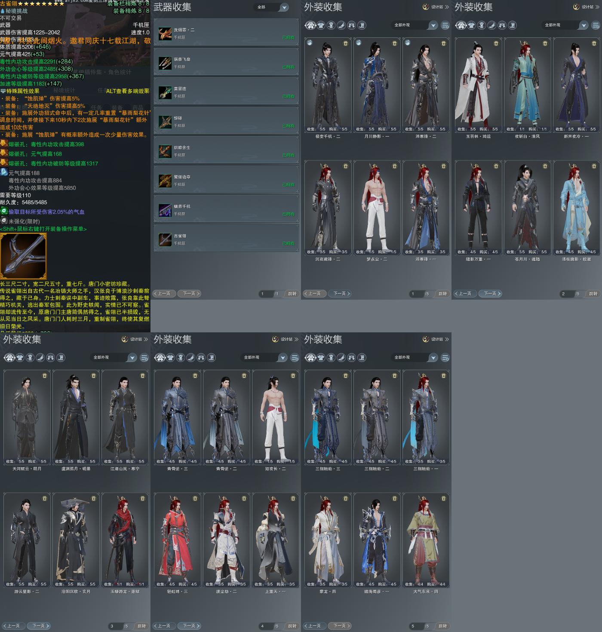
Task: Select boots category icon in outfit page 3 panel
Action: 61,358
